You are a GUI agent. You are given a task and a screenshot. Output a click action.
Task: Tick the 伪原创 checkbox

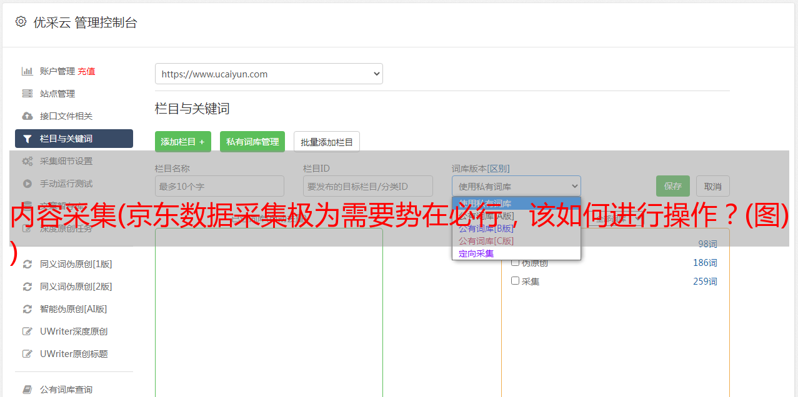click(516, 262)
